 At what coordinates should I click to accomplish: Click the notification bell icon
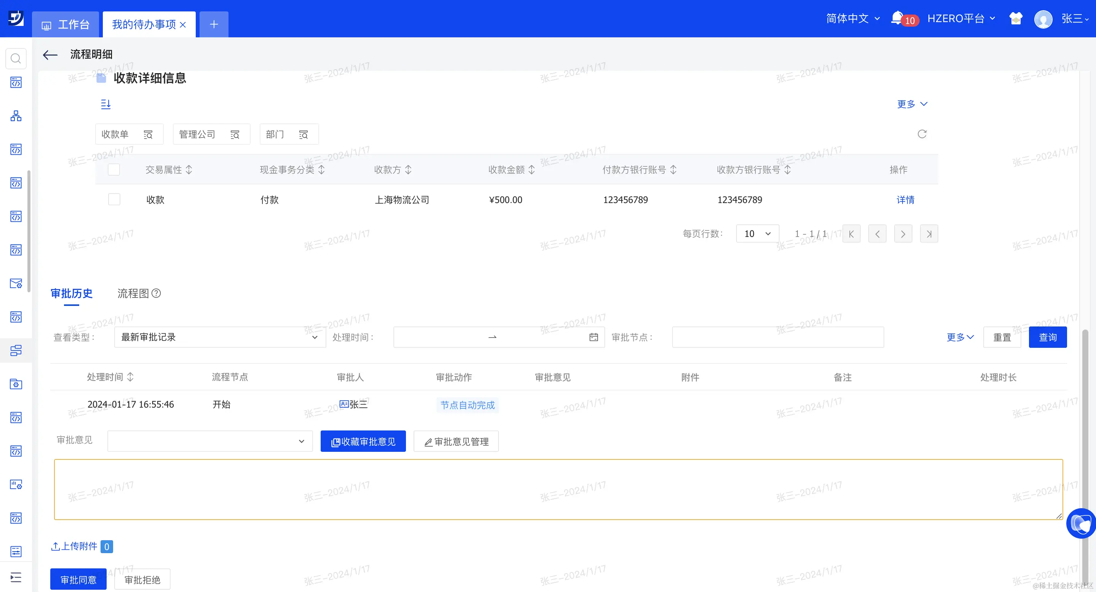point(897,18)
